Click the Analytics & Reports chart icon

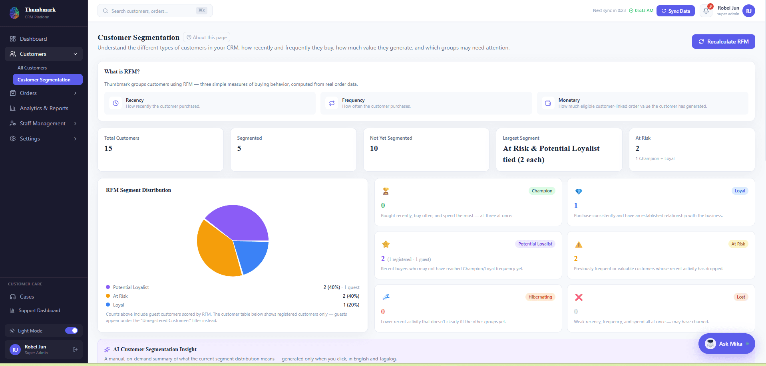[13, 108]
